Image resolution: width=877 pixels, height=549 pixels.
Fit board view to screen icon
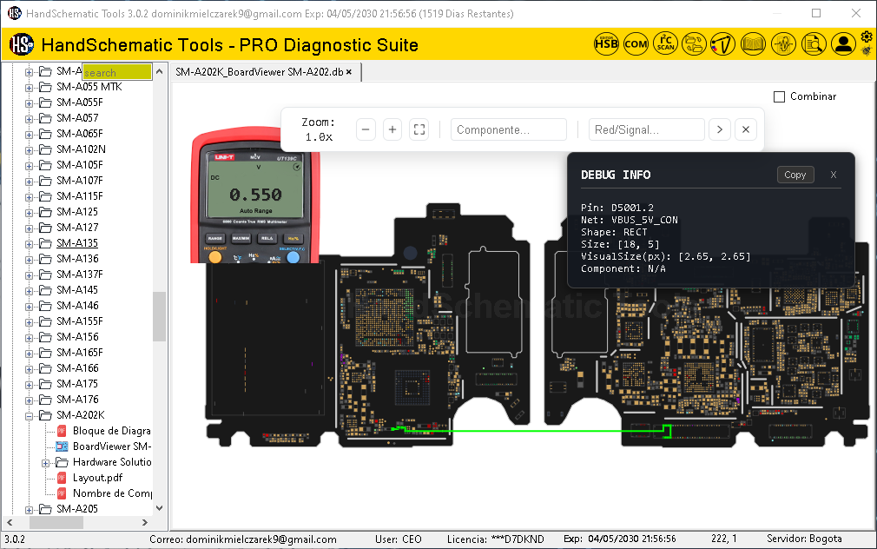[419, 129]
